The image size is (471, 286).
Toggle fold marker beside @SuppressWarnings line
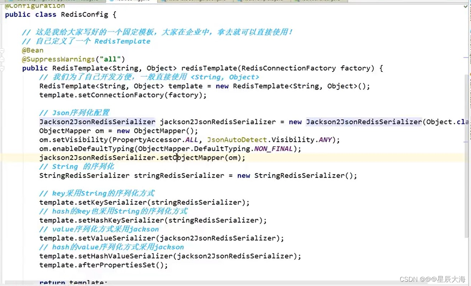2,59
